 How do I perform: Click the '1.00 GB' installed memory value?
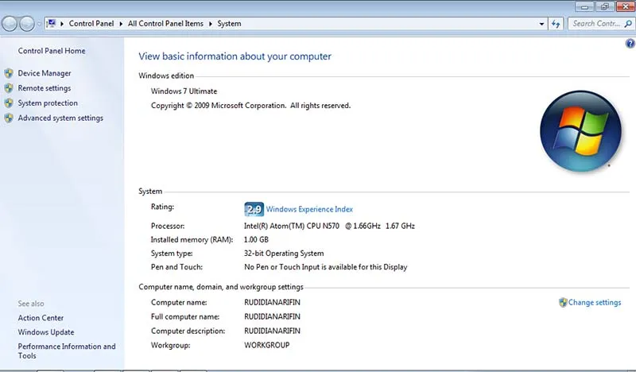[256, 240]
